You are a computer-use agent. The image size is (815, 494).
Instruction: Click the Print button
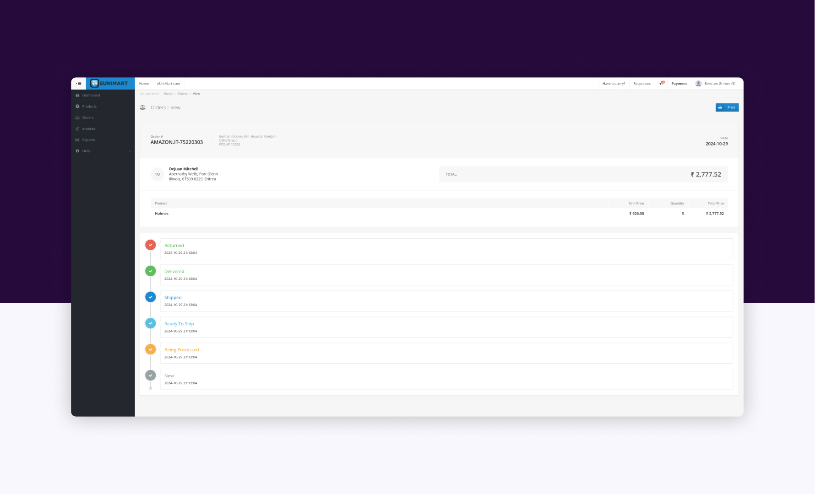727,107
